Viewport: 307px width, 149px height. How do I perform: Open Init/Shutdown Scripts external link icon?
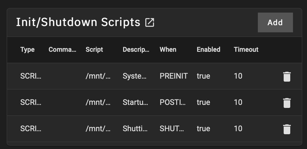pyautogui.click(x=150, y=22)
